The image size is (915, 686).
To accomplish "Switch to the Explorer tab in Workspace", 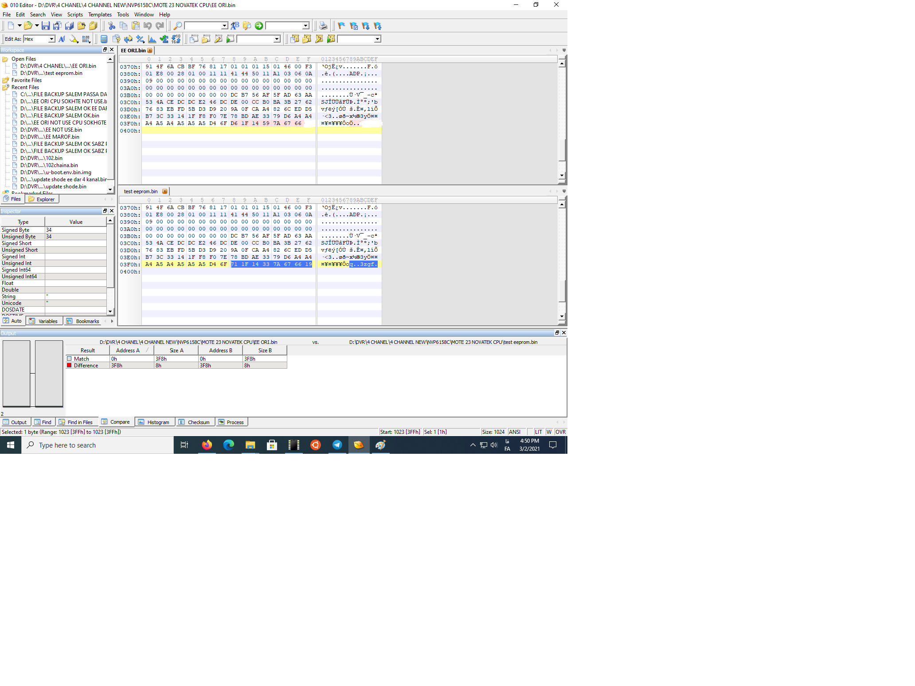I will (42, 199).
